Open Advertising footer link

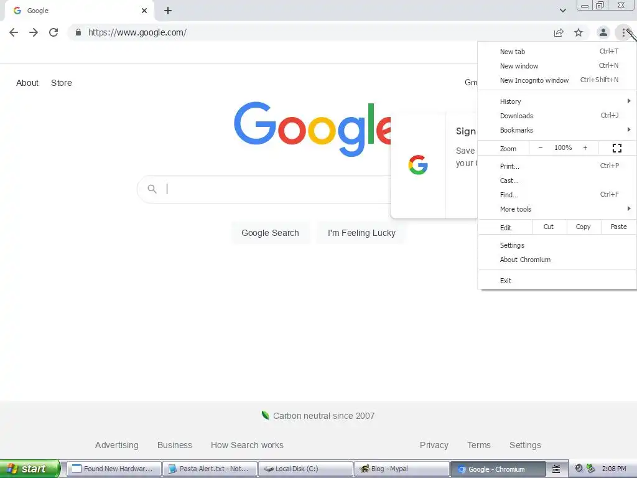116,445
